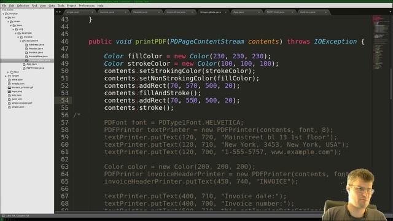Click the logo.png image file icon

(x=9, y=91)
